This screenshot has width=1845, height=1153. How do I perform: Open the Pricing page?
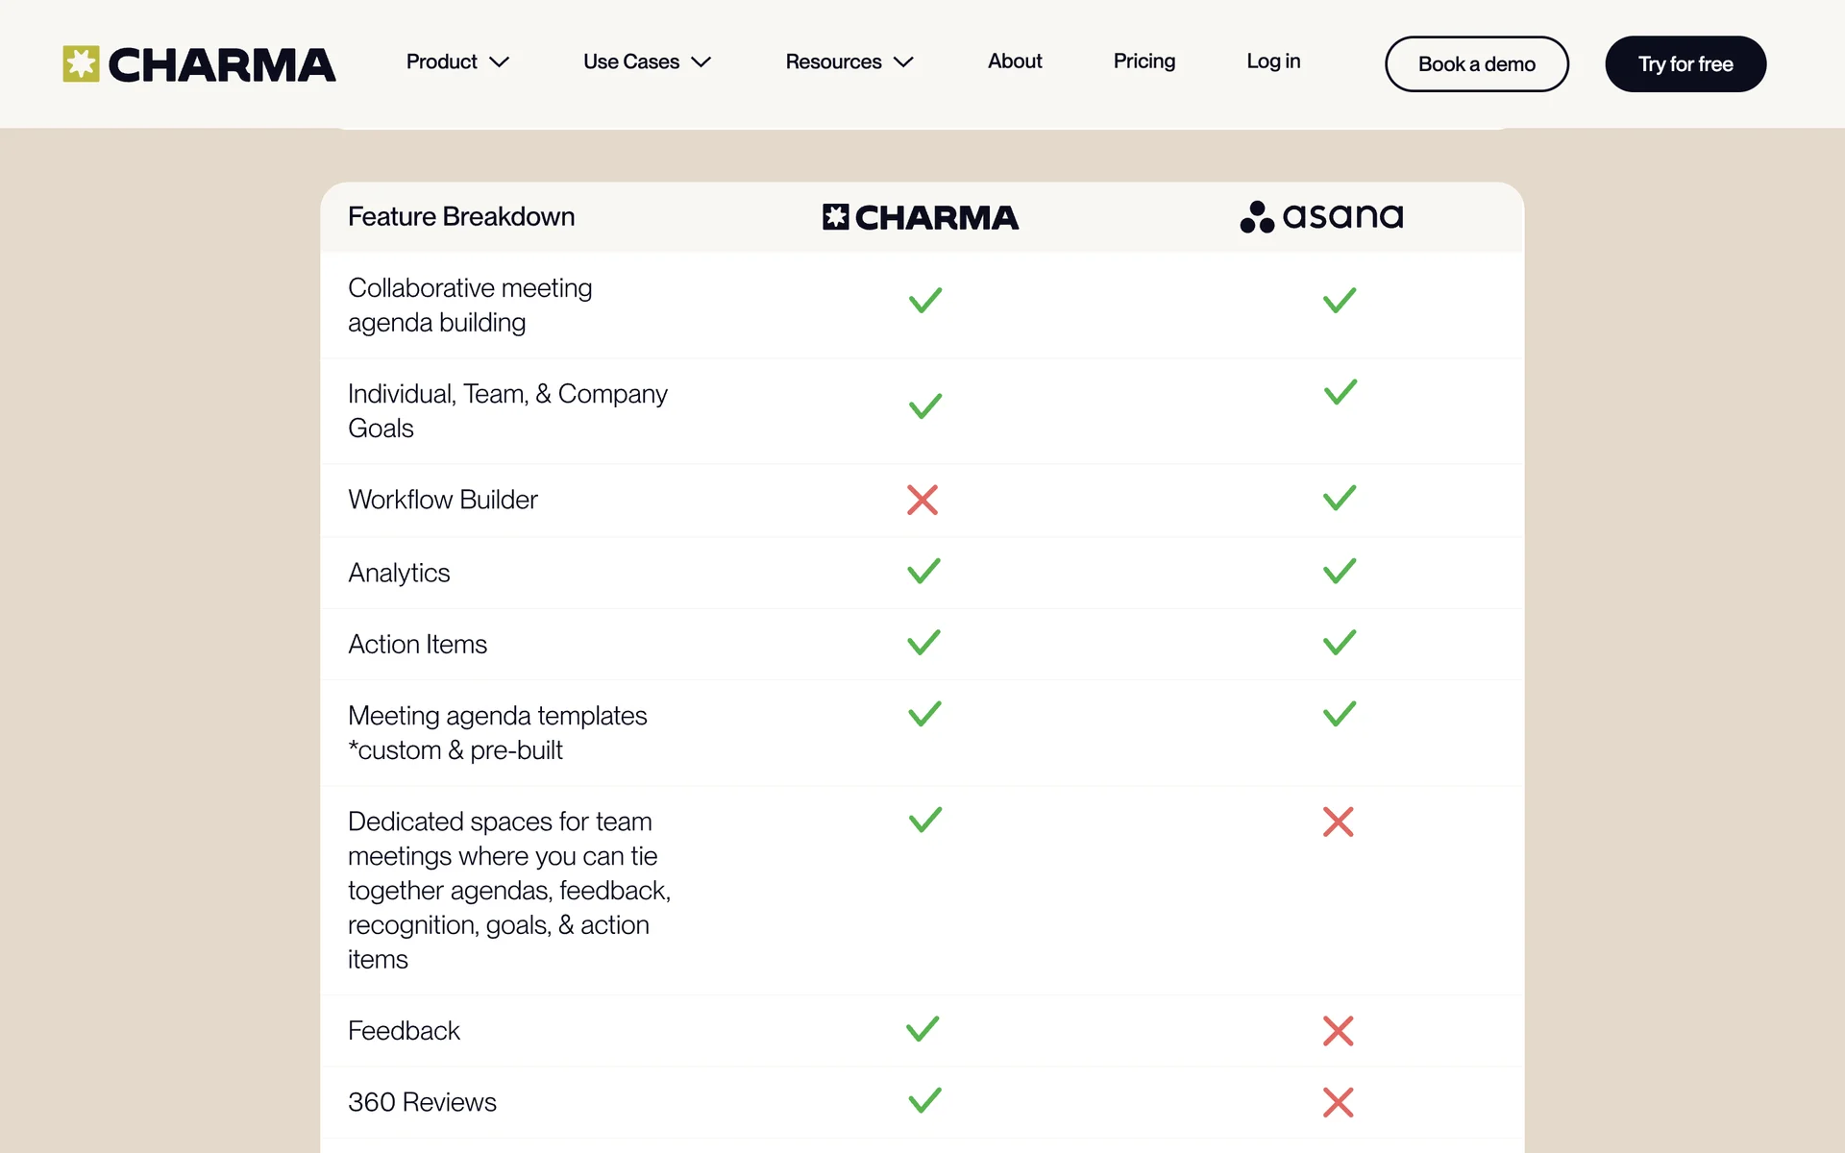click(1144, 61)
